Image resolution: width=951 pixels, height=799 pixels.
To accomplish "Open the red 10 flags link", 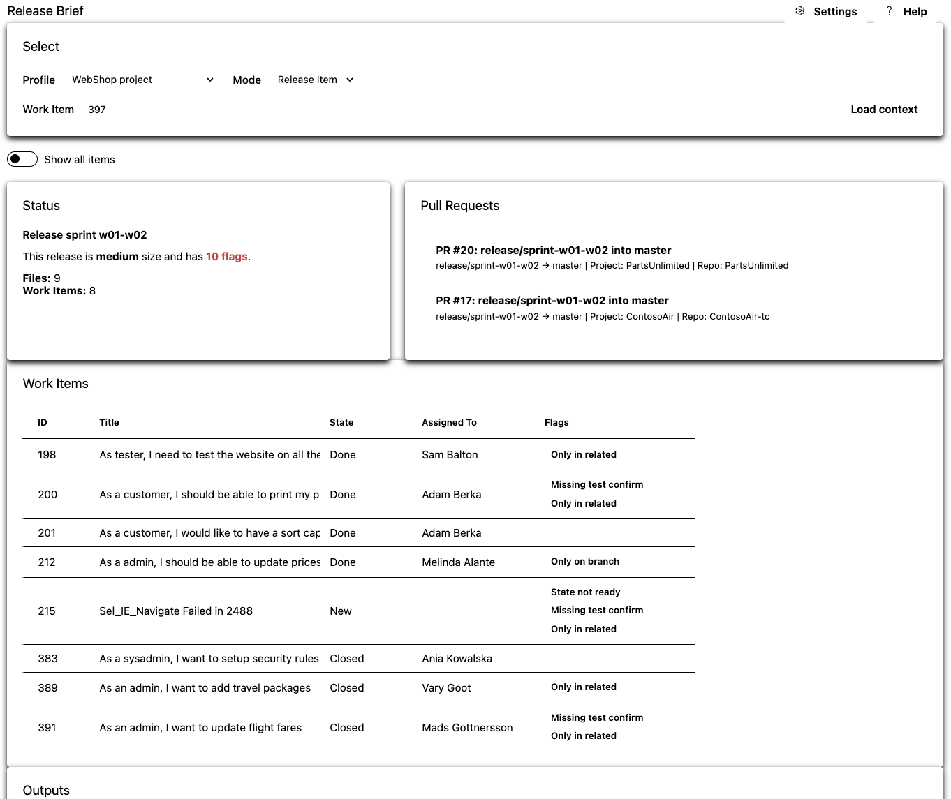I will [226, 256].
